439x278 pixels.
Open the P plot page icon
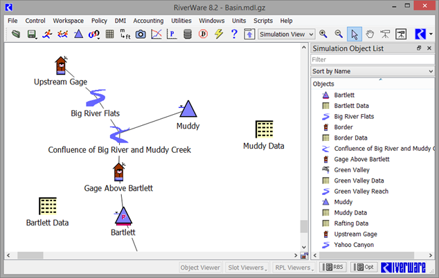tap(172, 34)
